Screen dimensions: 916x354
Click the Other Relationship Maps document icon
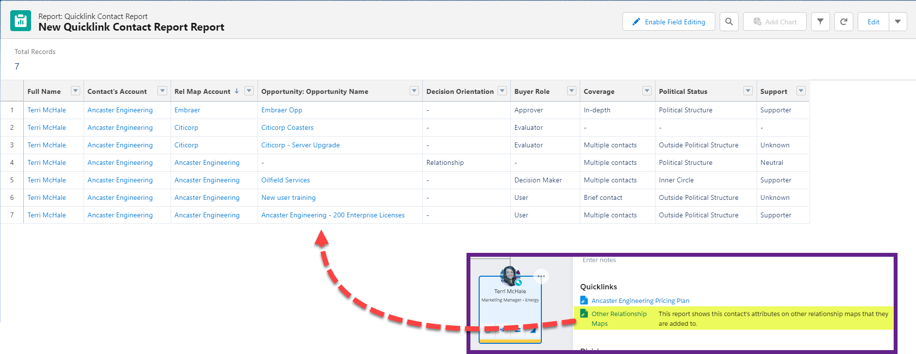[x=584, y=314]
